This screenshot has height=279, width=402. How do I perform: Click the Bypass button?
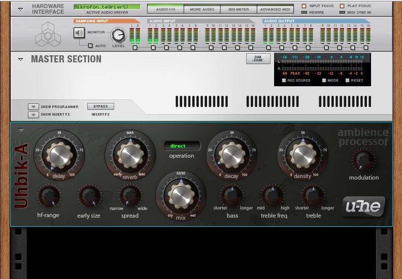coord(100,107)
